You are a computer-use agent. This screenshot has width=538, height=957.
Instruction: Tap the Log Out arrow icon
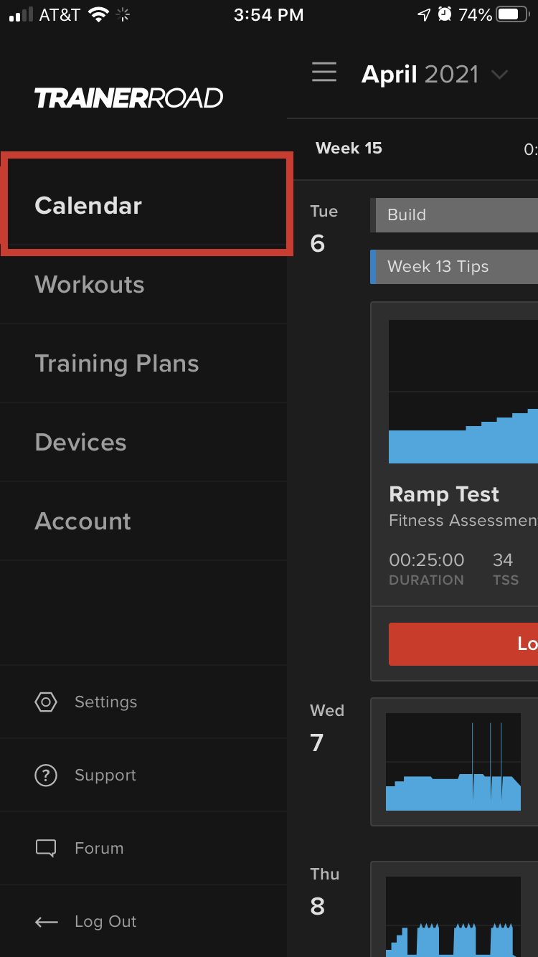[46, 922]
